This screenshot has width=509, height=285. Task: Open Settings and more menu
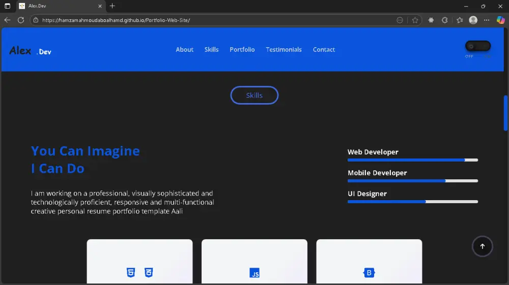coord(486,20)
